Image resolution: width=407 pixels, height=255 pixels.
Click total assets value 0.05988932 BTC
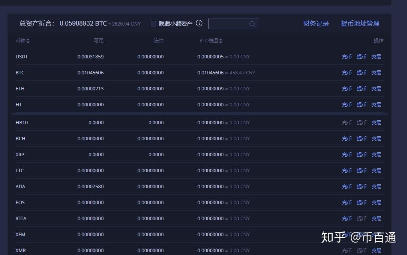tap(83, 23)
